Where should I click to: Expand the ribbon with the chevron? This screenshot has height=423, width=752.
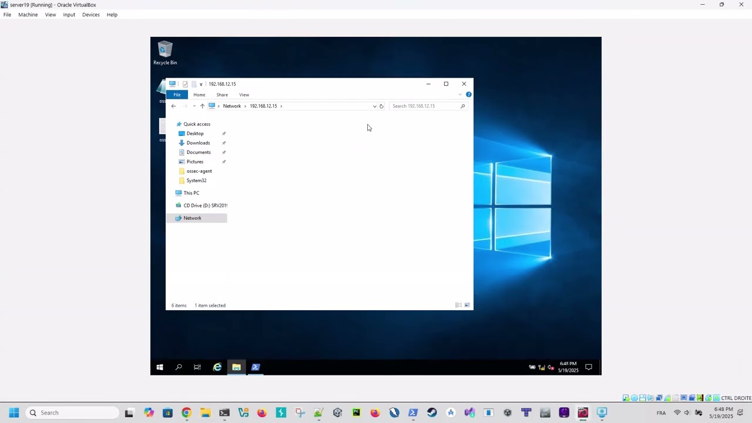pyautogui.click(x=460, y=95)
